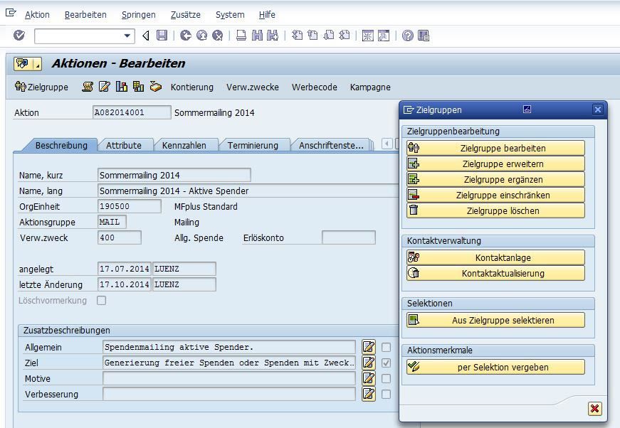Click the Zielgruppe toolbar button
The width and height of the screenshot is (620, 428).
[41, 87]
